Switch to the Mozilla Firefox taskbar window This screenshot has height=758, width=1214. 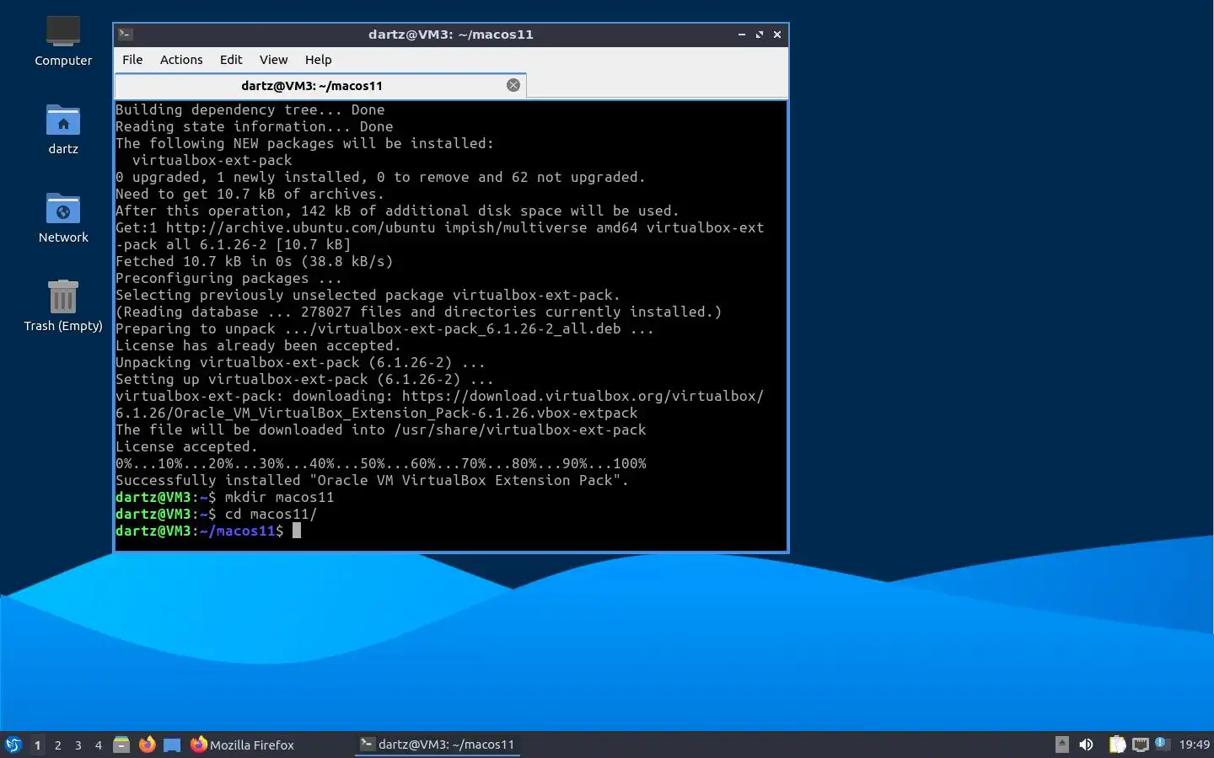243,745
